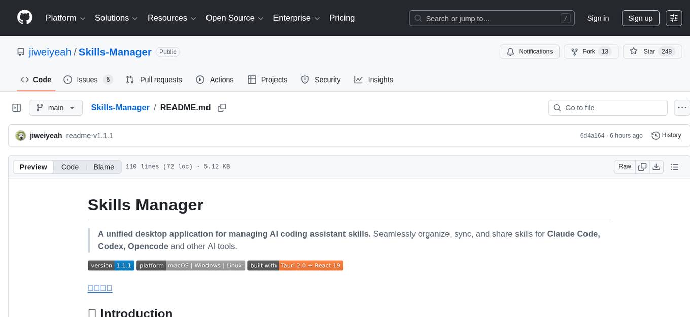Copy raw file contents
690x317 pixels.
coord(642,167)
